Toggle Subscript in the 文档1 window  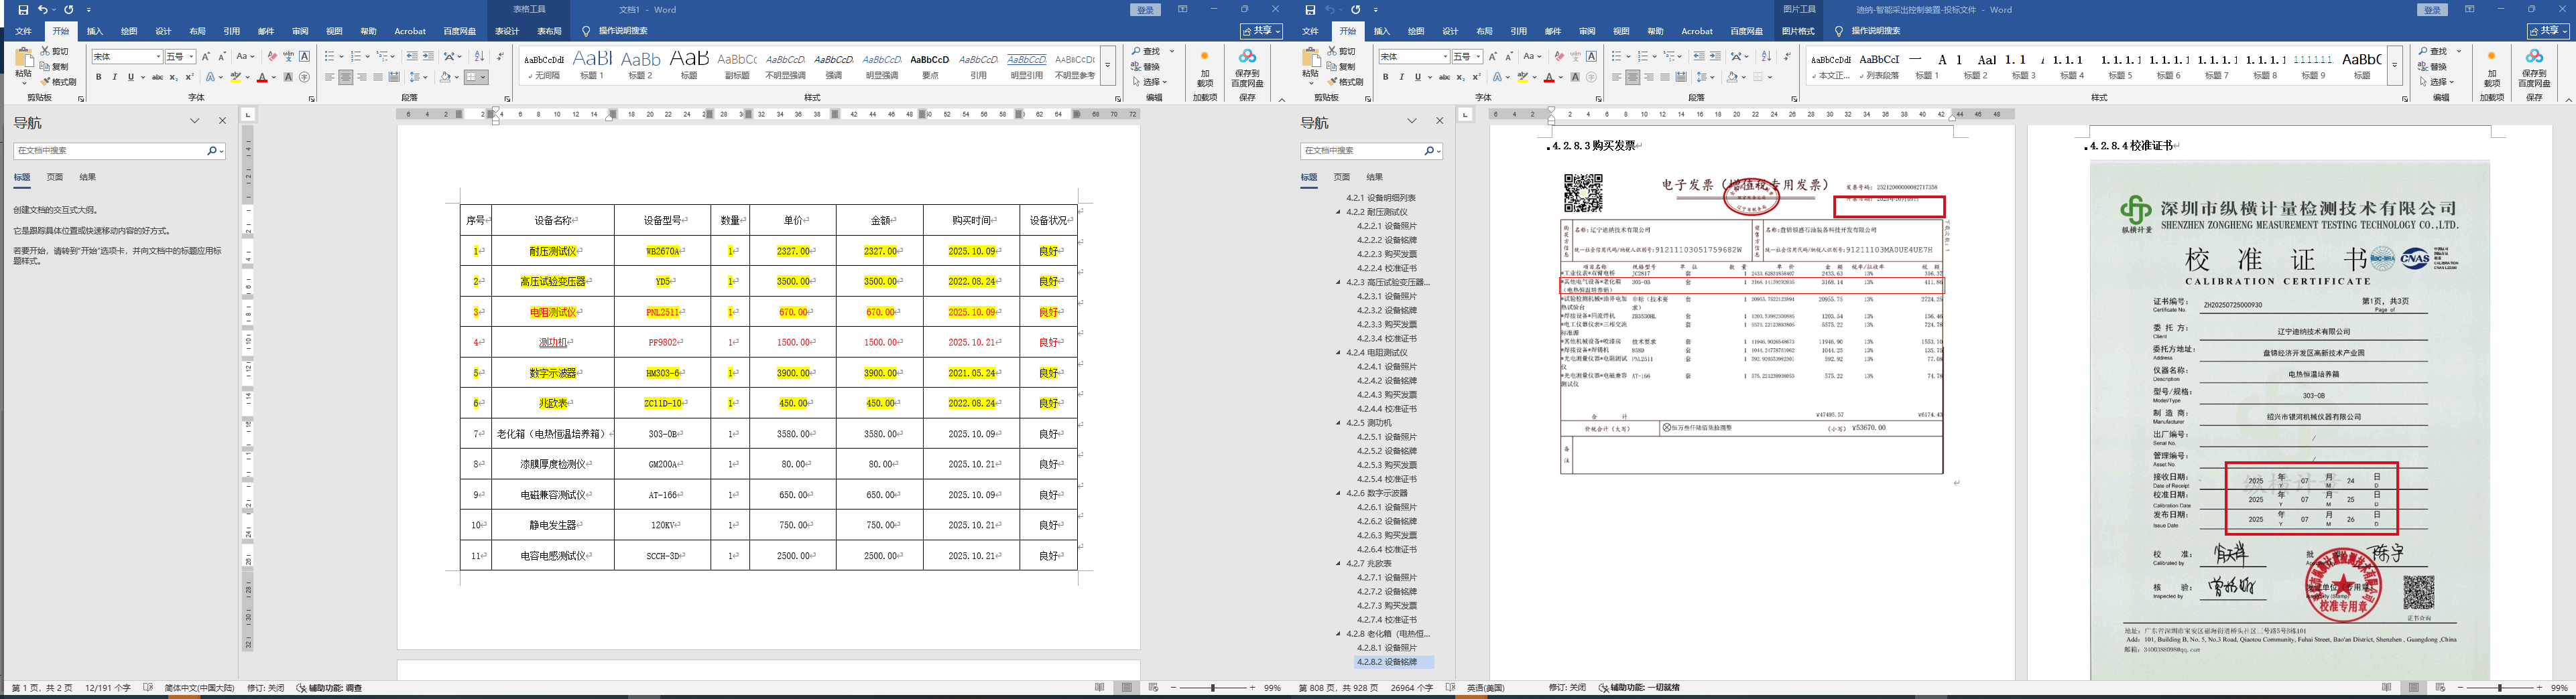(173, 77)
